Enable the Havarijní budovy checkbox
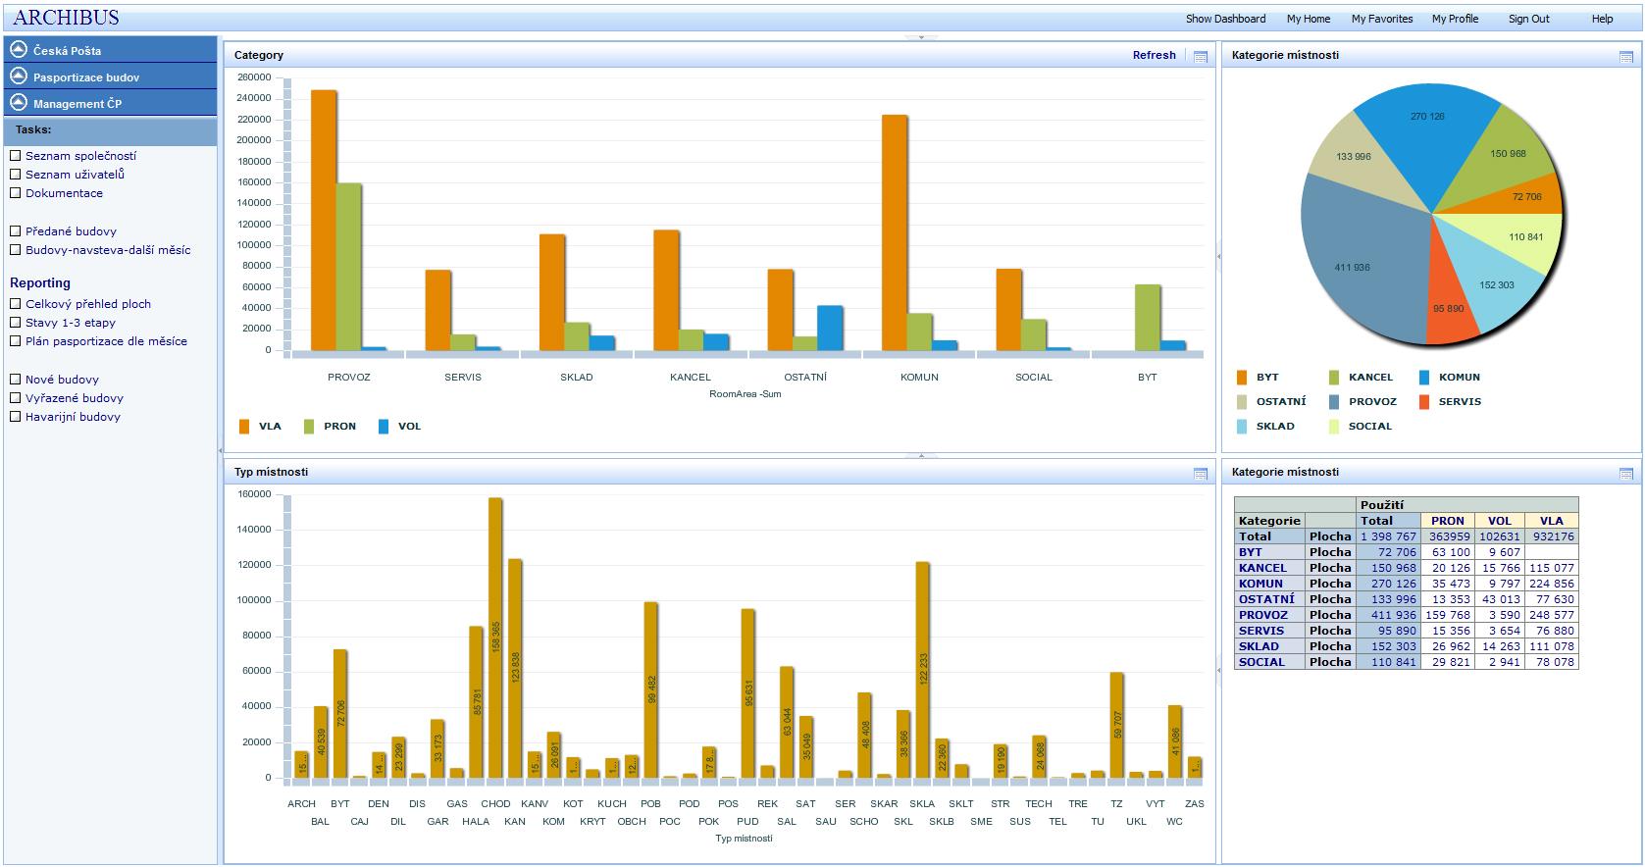This screenshot has height=867, width=1645. click(x=15, y=416)
